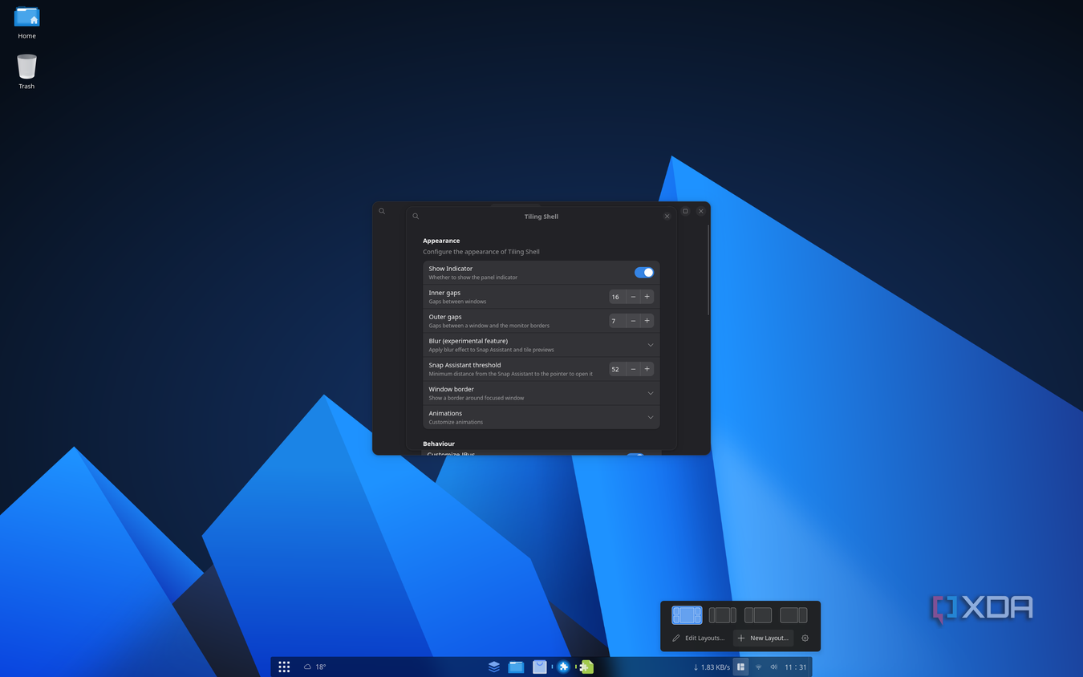Open the volume control
1083x677 pixels.
click(773, 667)
